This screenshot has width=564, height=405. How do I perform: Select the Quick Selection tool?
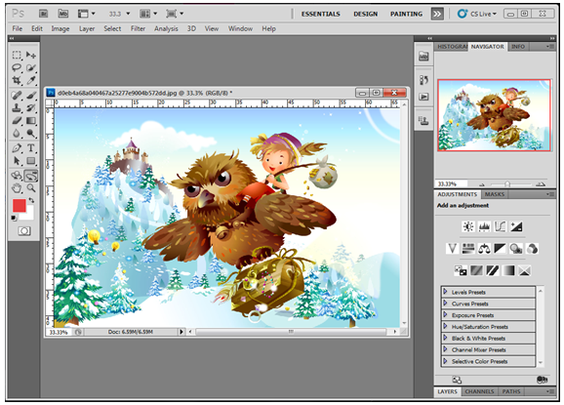click(31, 67)
